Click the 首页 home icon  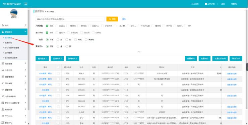3,25
